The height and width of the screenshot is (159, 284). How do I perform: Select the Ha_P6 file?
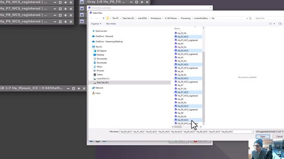tap(181, 72)
